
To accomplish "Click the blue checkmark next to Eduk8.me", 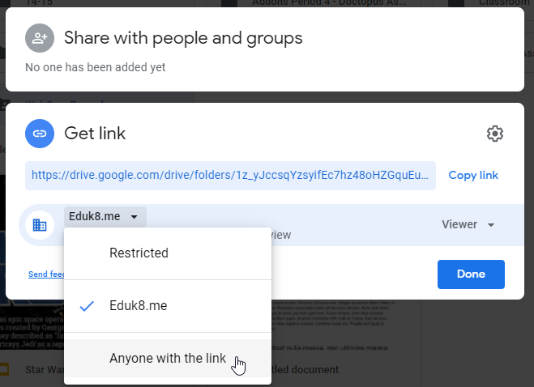I will (87, 306).
